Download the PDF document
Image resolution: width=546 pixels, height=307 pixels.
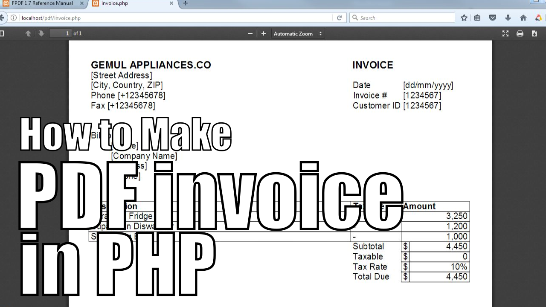coord(534,33)
